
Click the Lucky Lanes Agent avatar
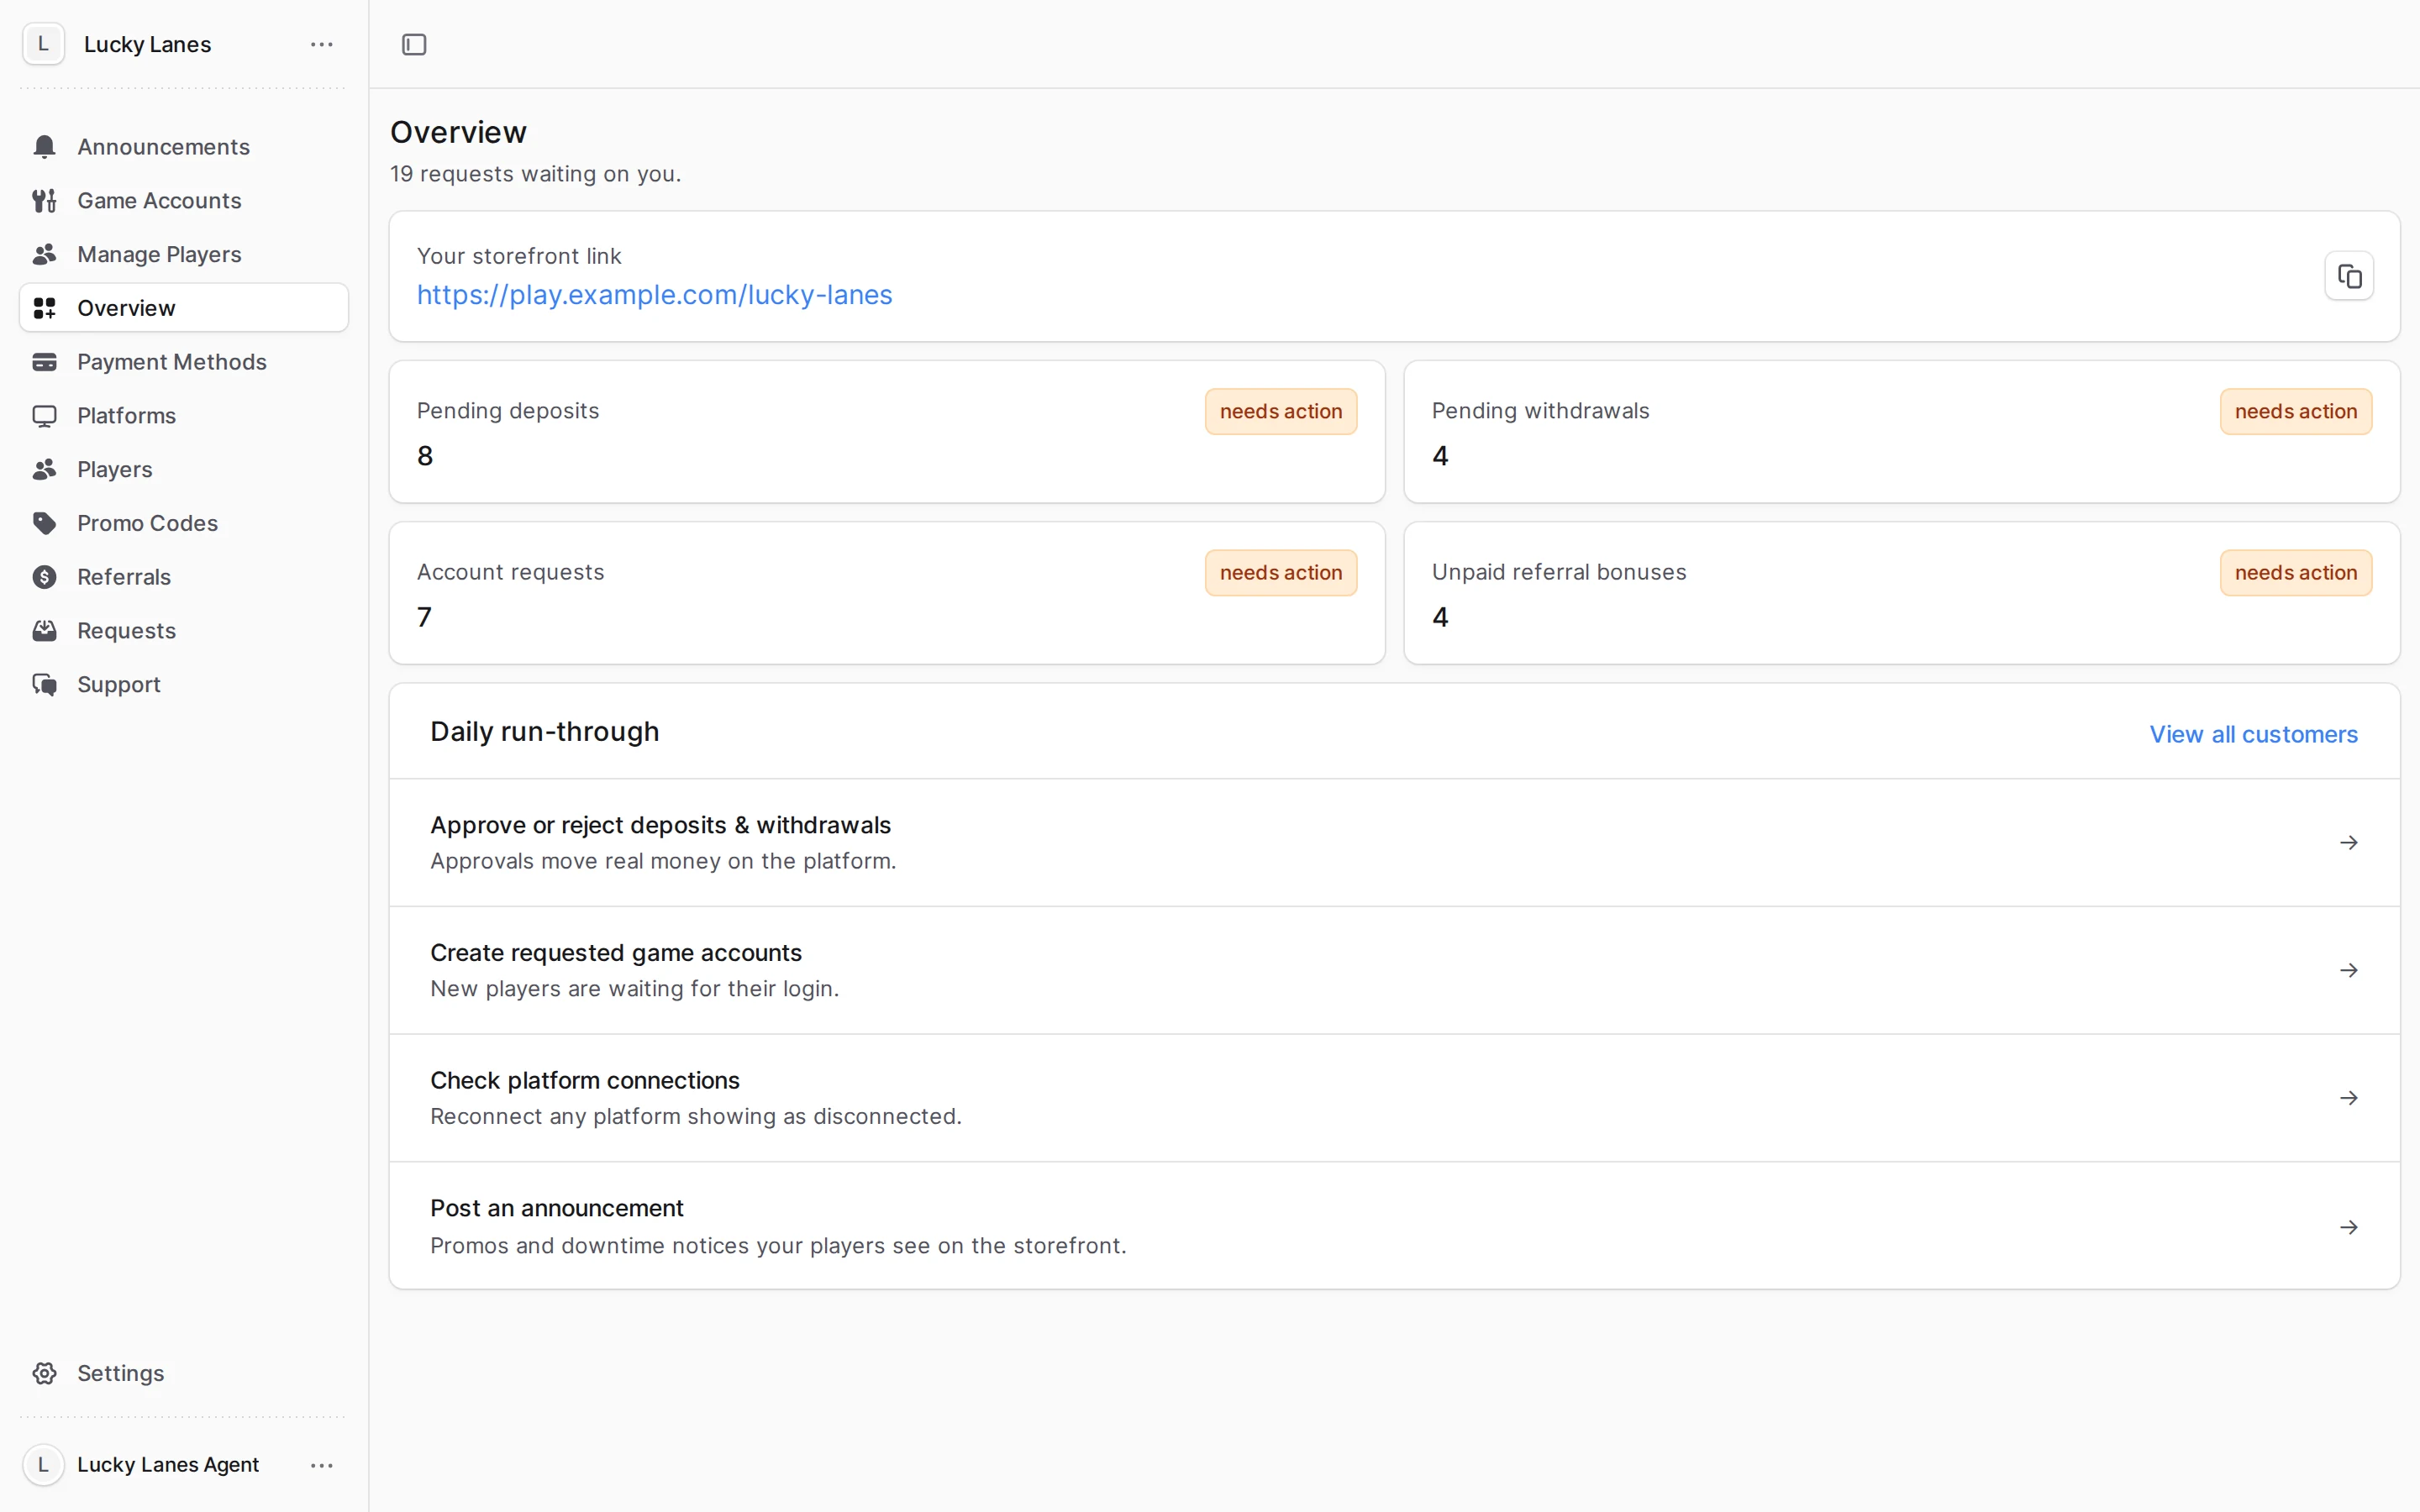[43, 1465]
